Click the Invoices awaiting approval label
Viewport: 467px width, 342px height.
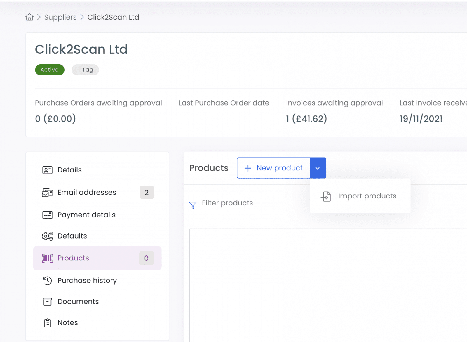point(334,103)
